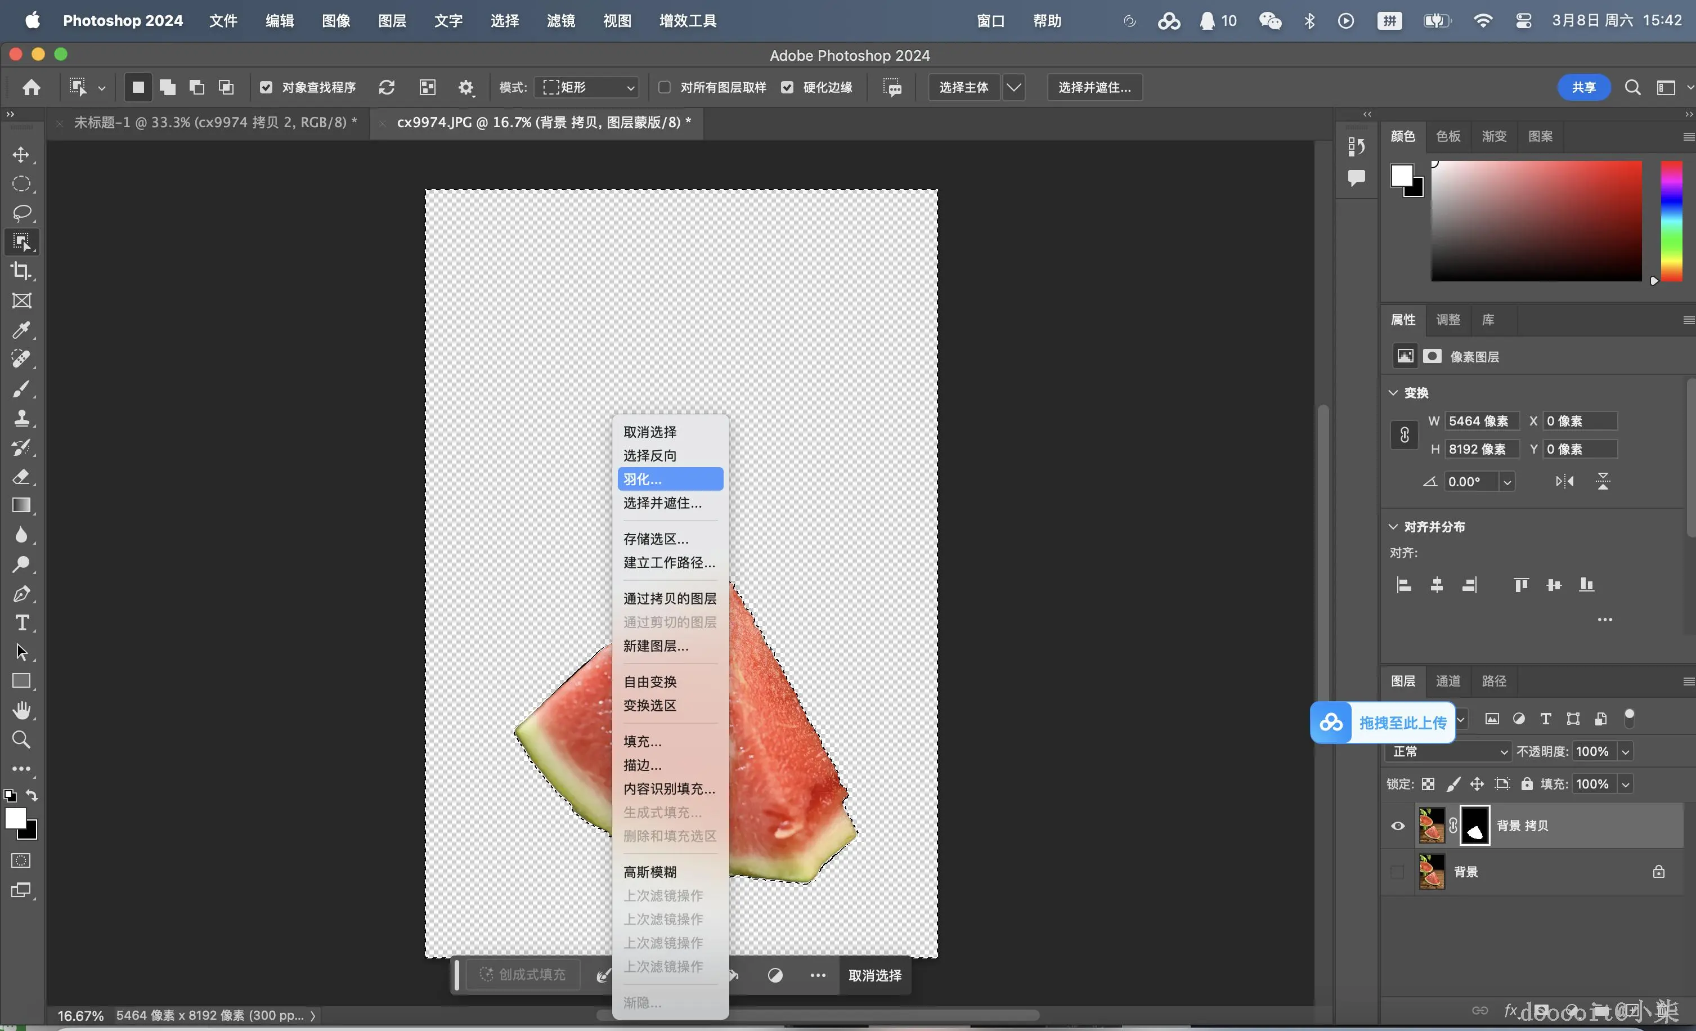This screenshot has width=1696, height=1031.
Task: Select the Zoom tool in toolbar
Action: point(21,740)
